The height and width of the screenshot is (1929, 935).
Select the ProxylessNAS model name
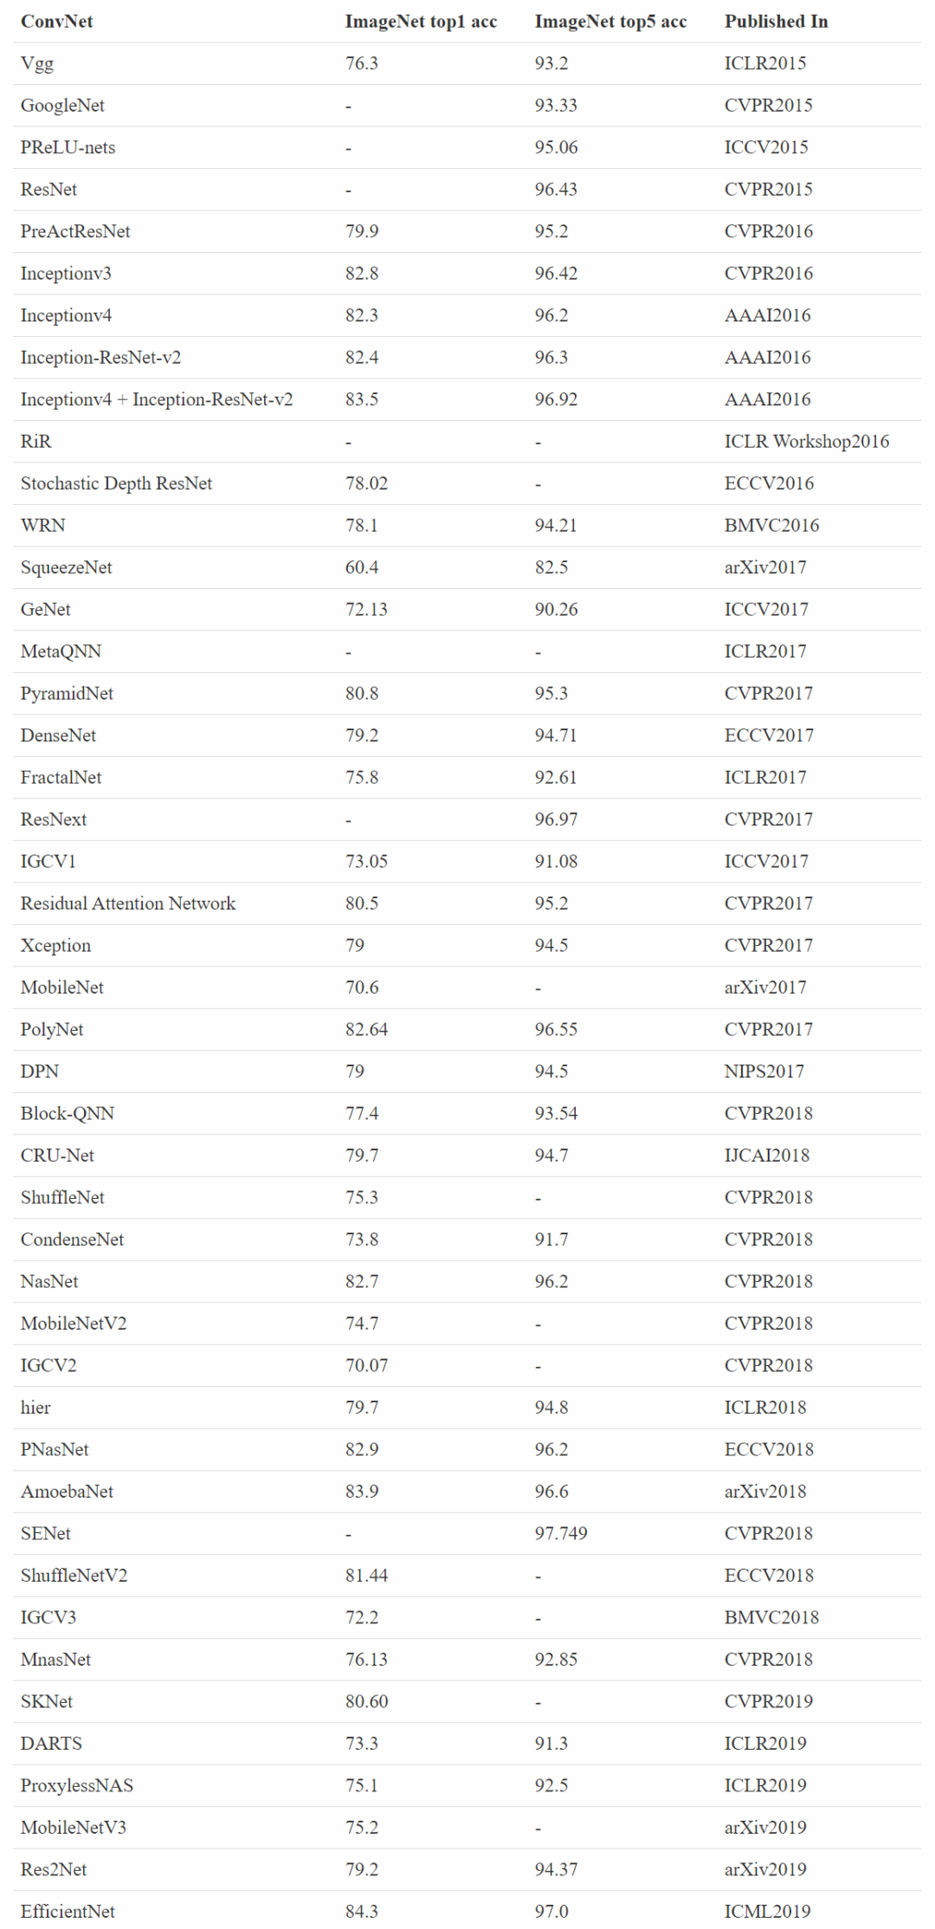click(x=77, y=1786)
